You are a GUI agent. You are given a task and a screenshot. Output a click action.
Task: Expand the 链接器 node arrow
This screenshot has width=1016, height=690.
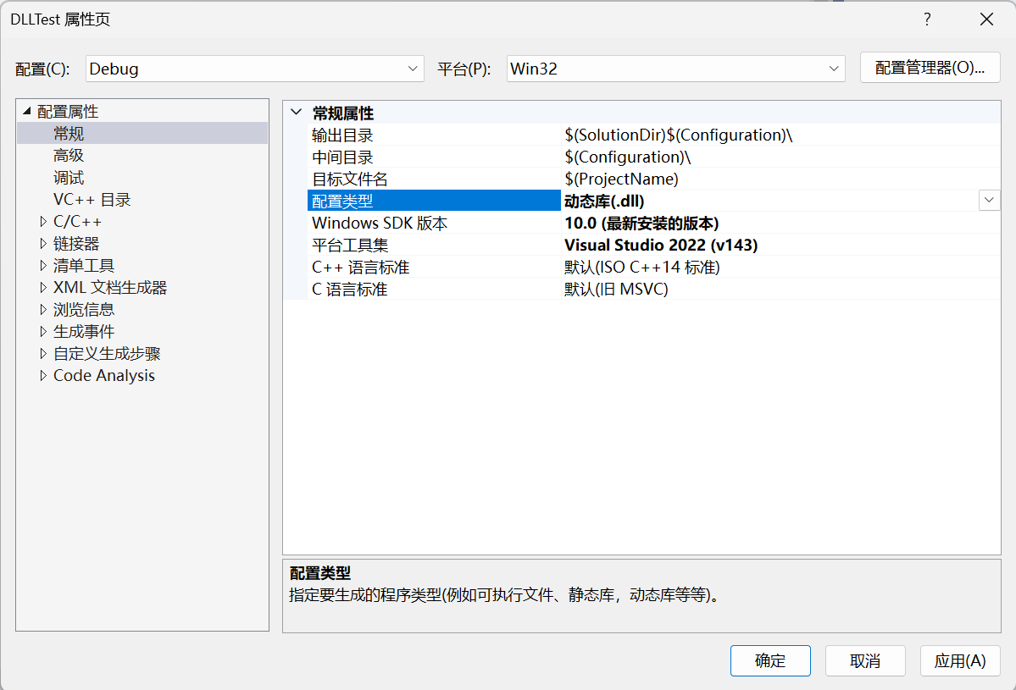tap(42, 243)
